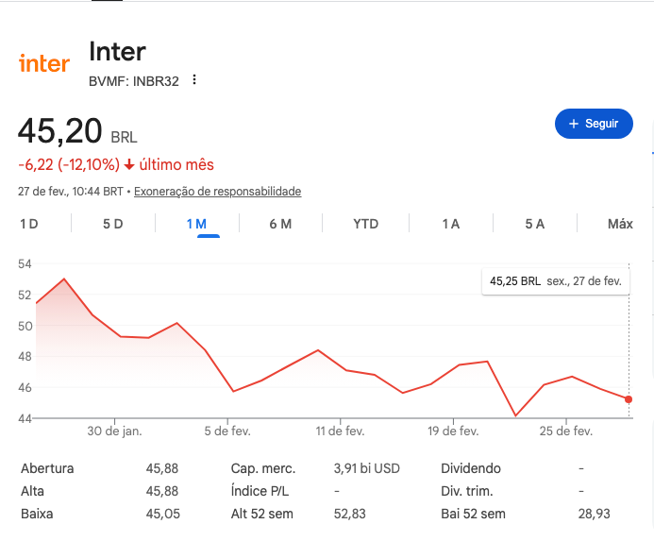Click the 45,25 BRL chart tooltip
This screenshot has width=654, height=541.
pos(556,281)
